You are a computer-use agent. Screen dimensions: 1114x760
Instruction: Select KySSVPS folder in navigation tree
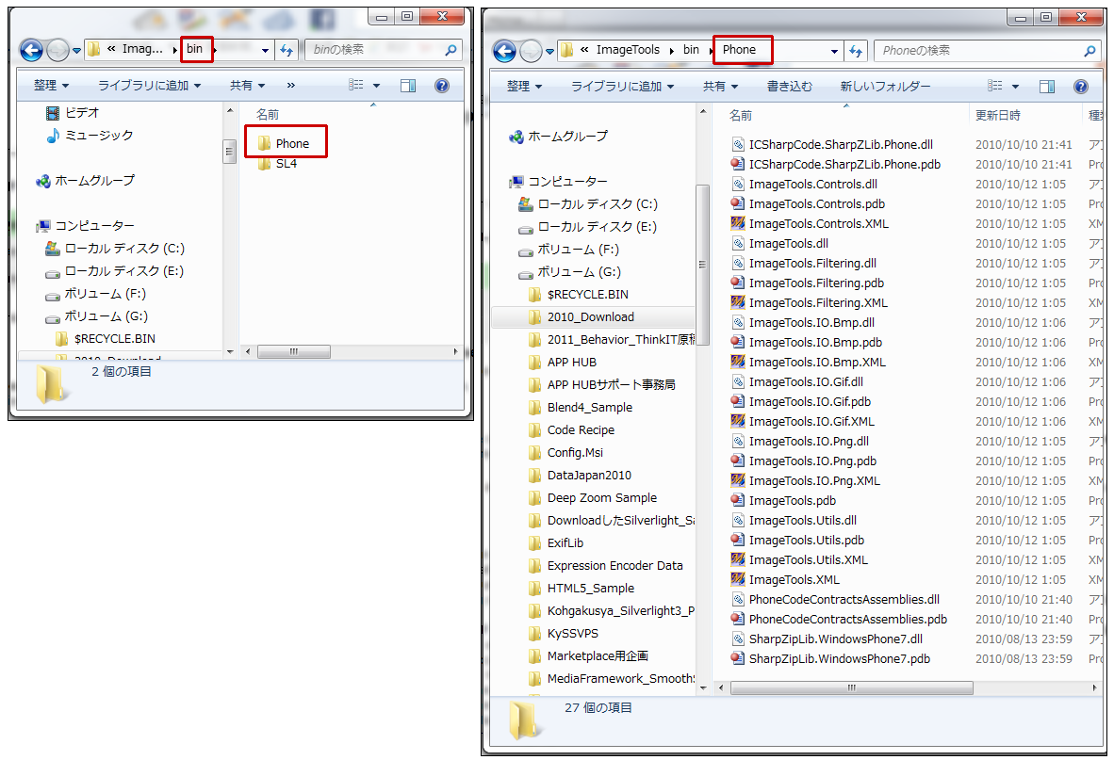click(564, 634)
